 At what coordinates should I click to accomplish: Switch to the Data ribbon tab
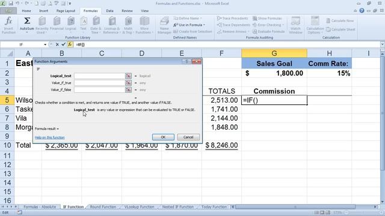point(109,11)
